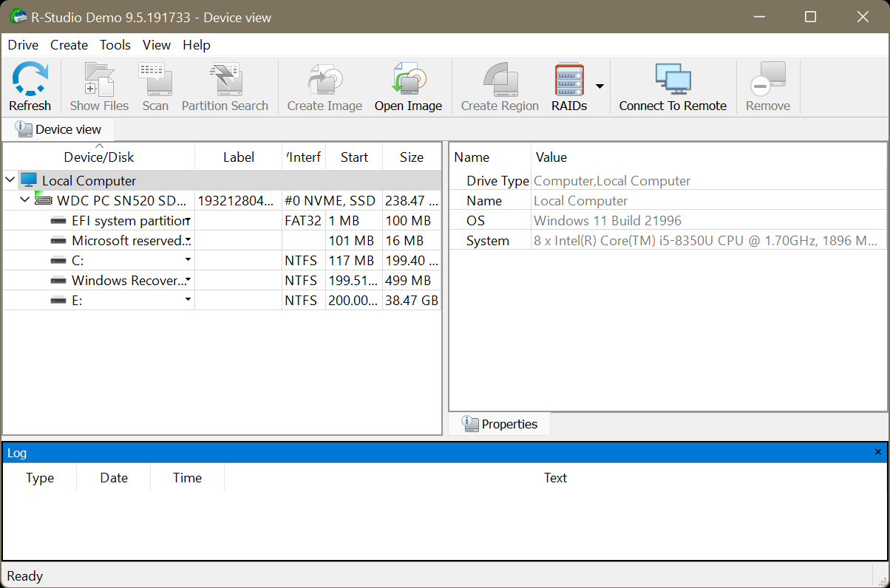Open the Drive menu
The image size is (890, 588).
tap(23, 45)
